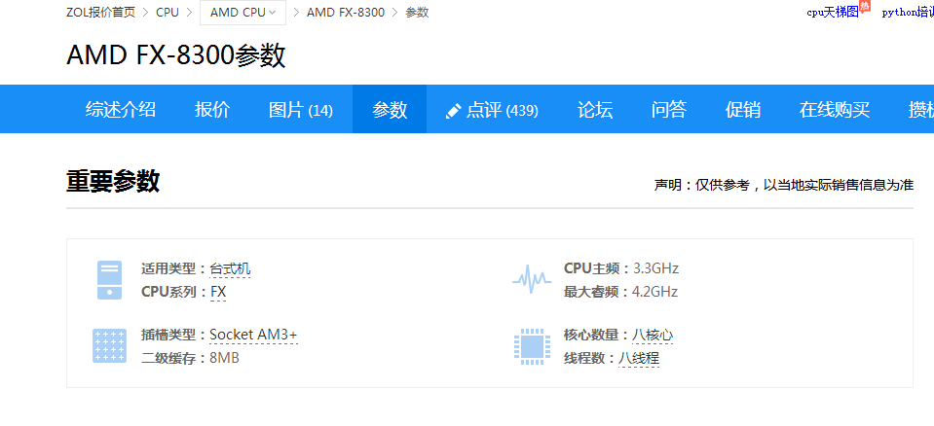Open the 综述介绍 tab

click(x=121, y=110)
